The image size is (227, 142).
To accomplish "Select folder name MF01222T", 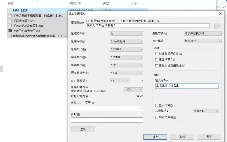I will (20, 10).
